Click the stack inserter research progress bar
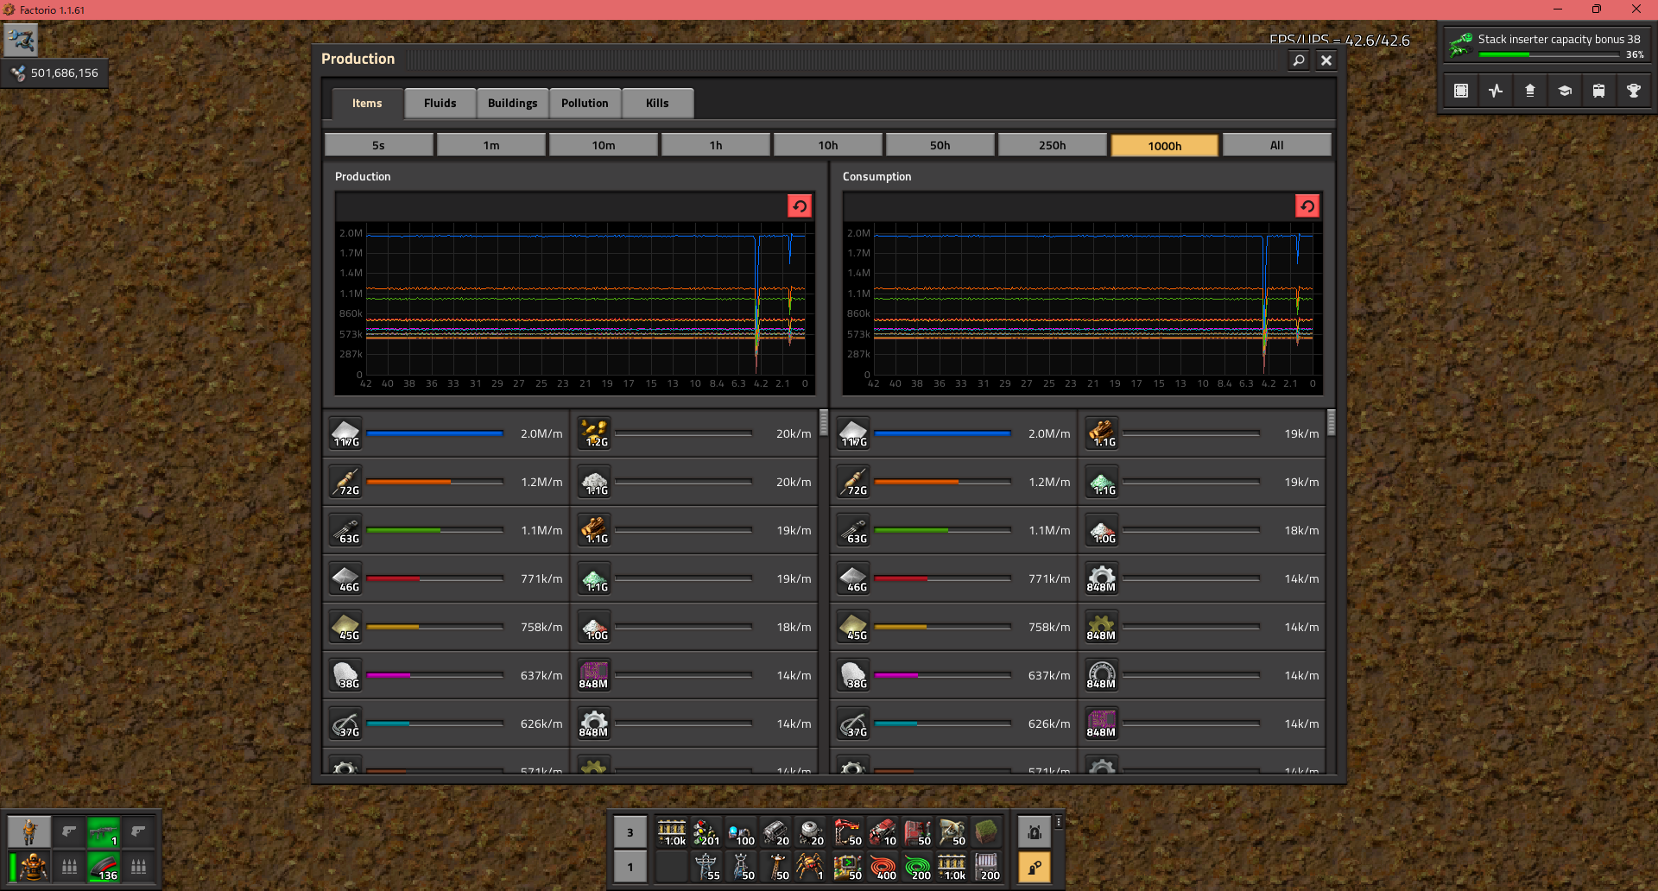This screenshot has height=891, width=1658. (1549, 54)
